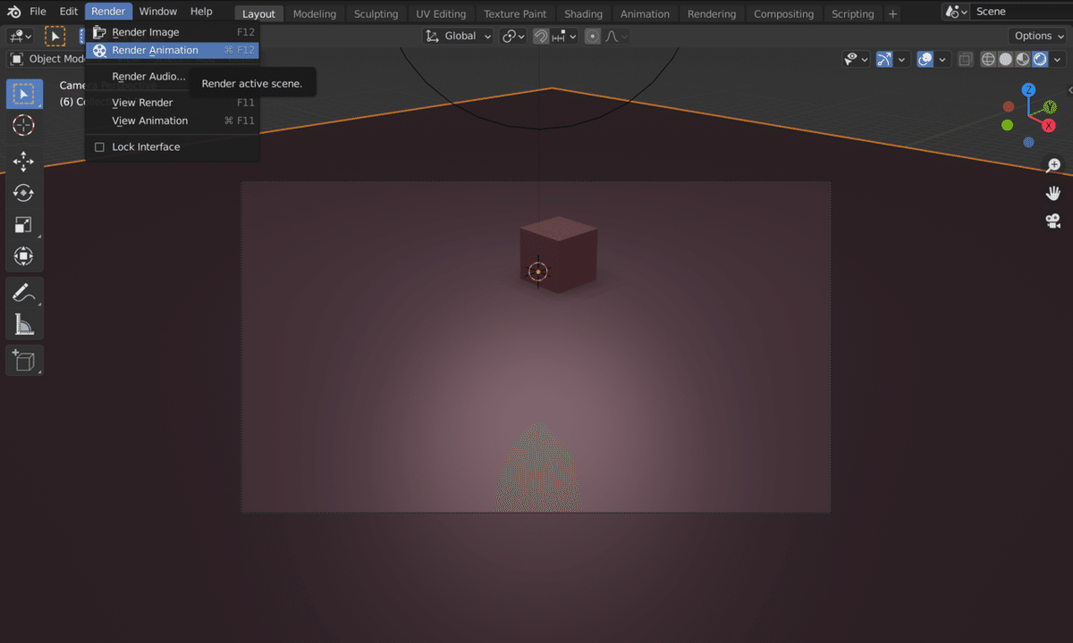Choose View Render menu entry

click(173, 103)
